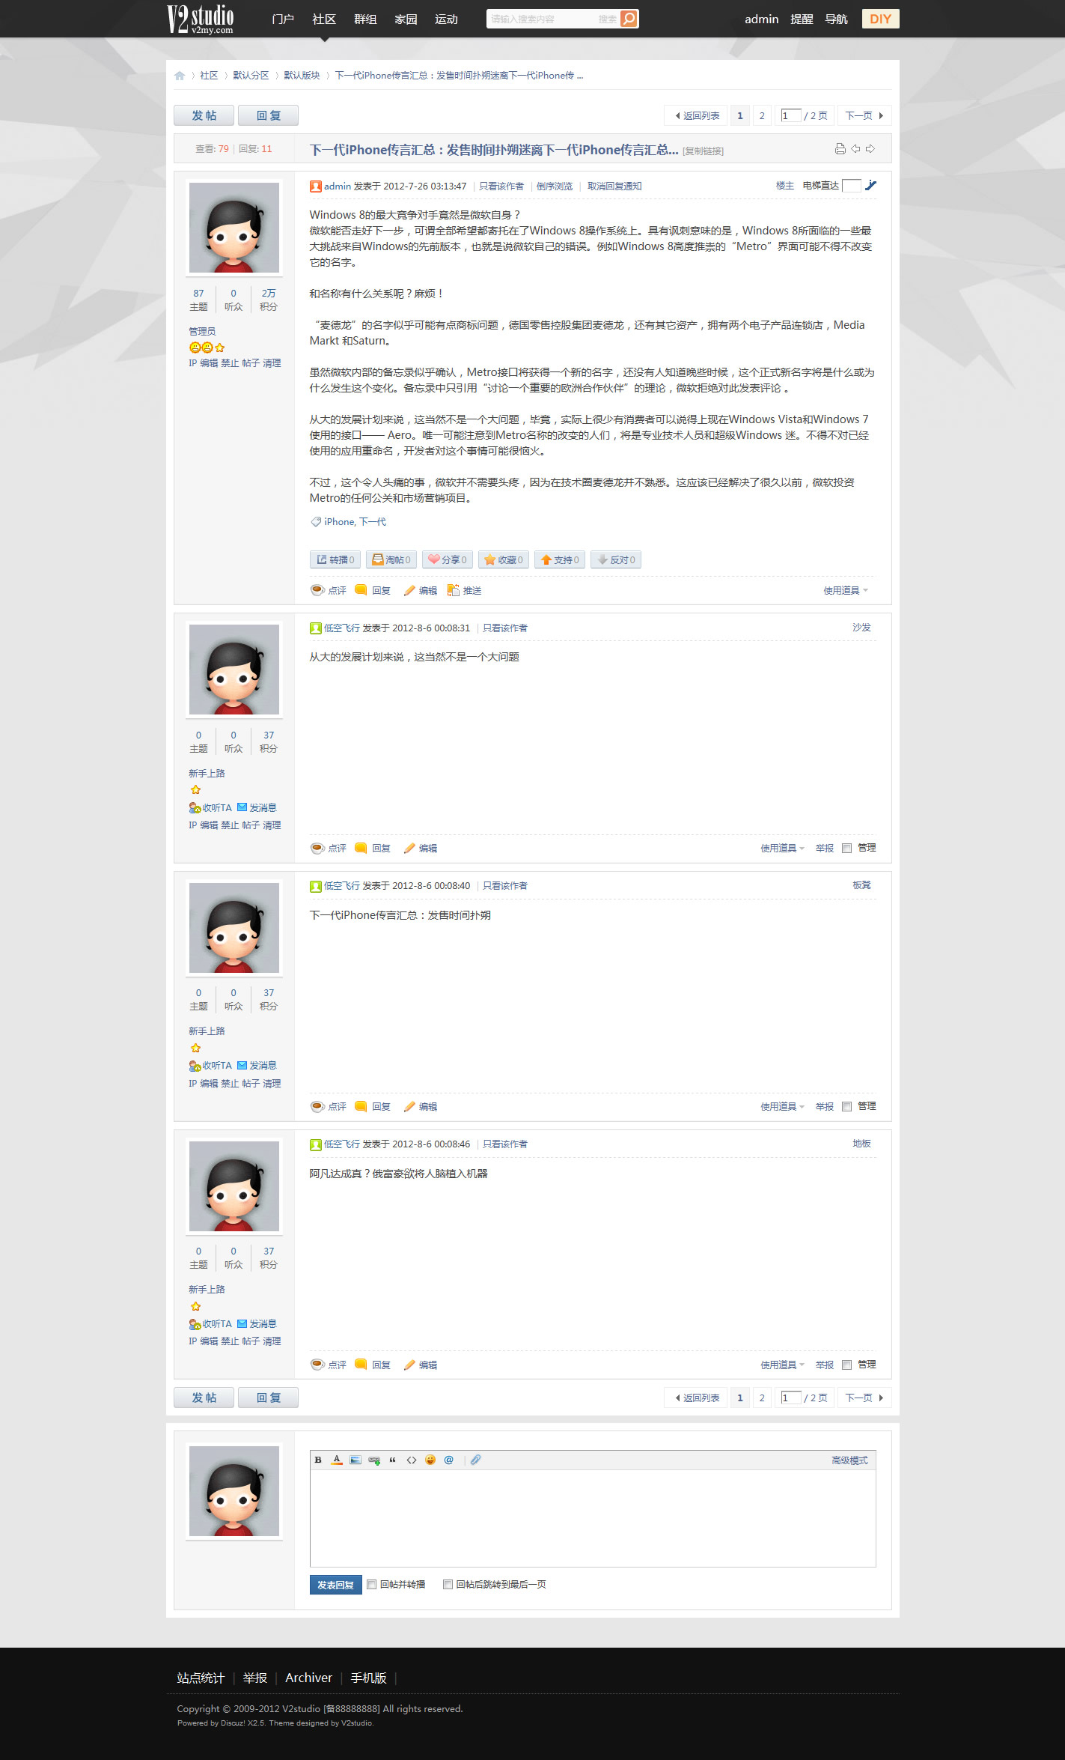Viewport: 1065px width, 1760px height.
Task: Click the code brackets icon in editor
Action: [x=412, y=1460]
